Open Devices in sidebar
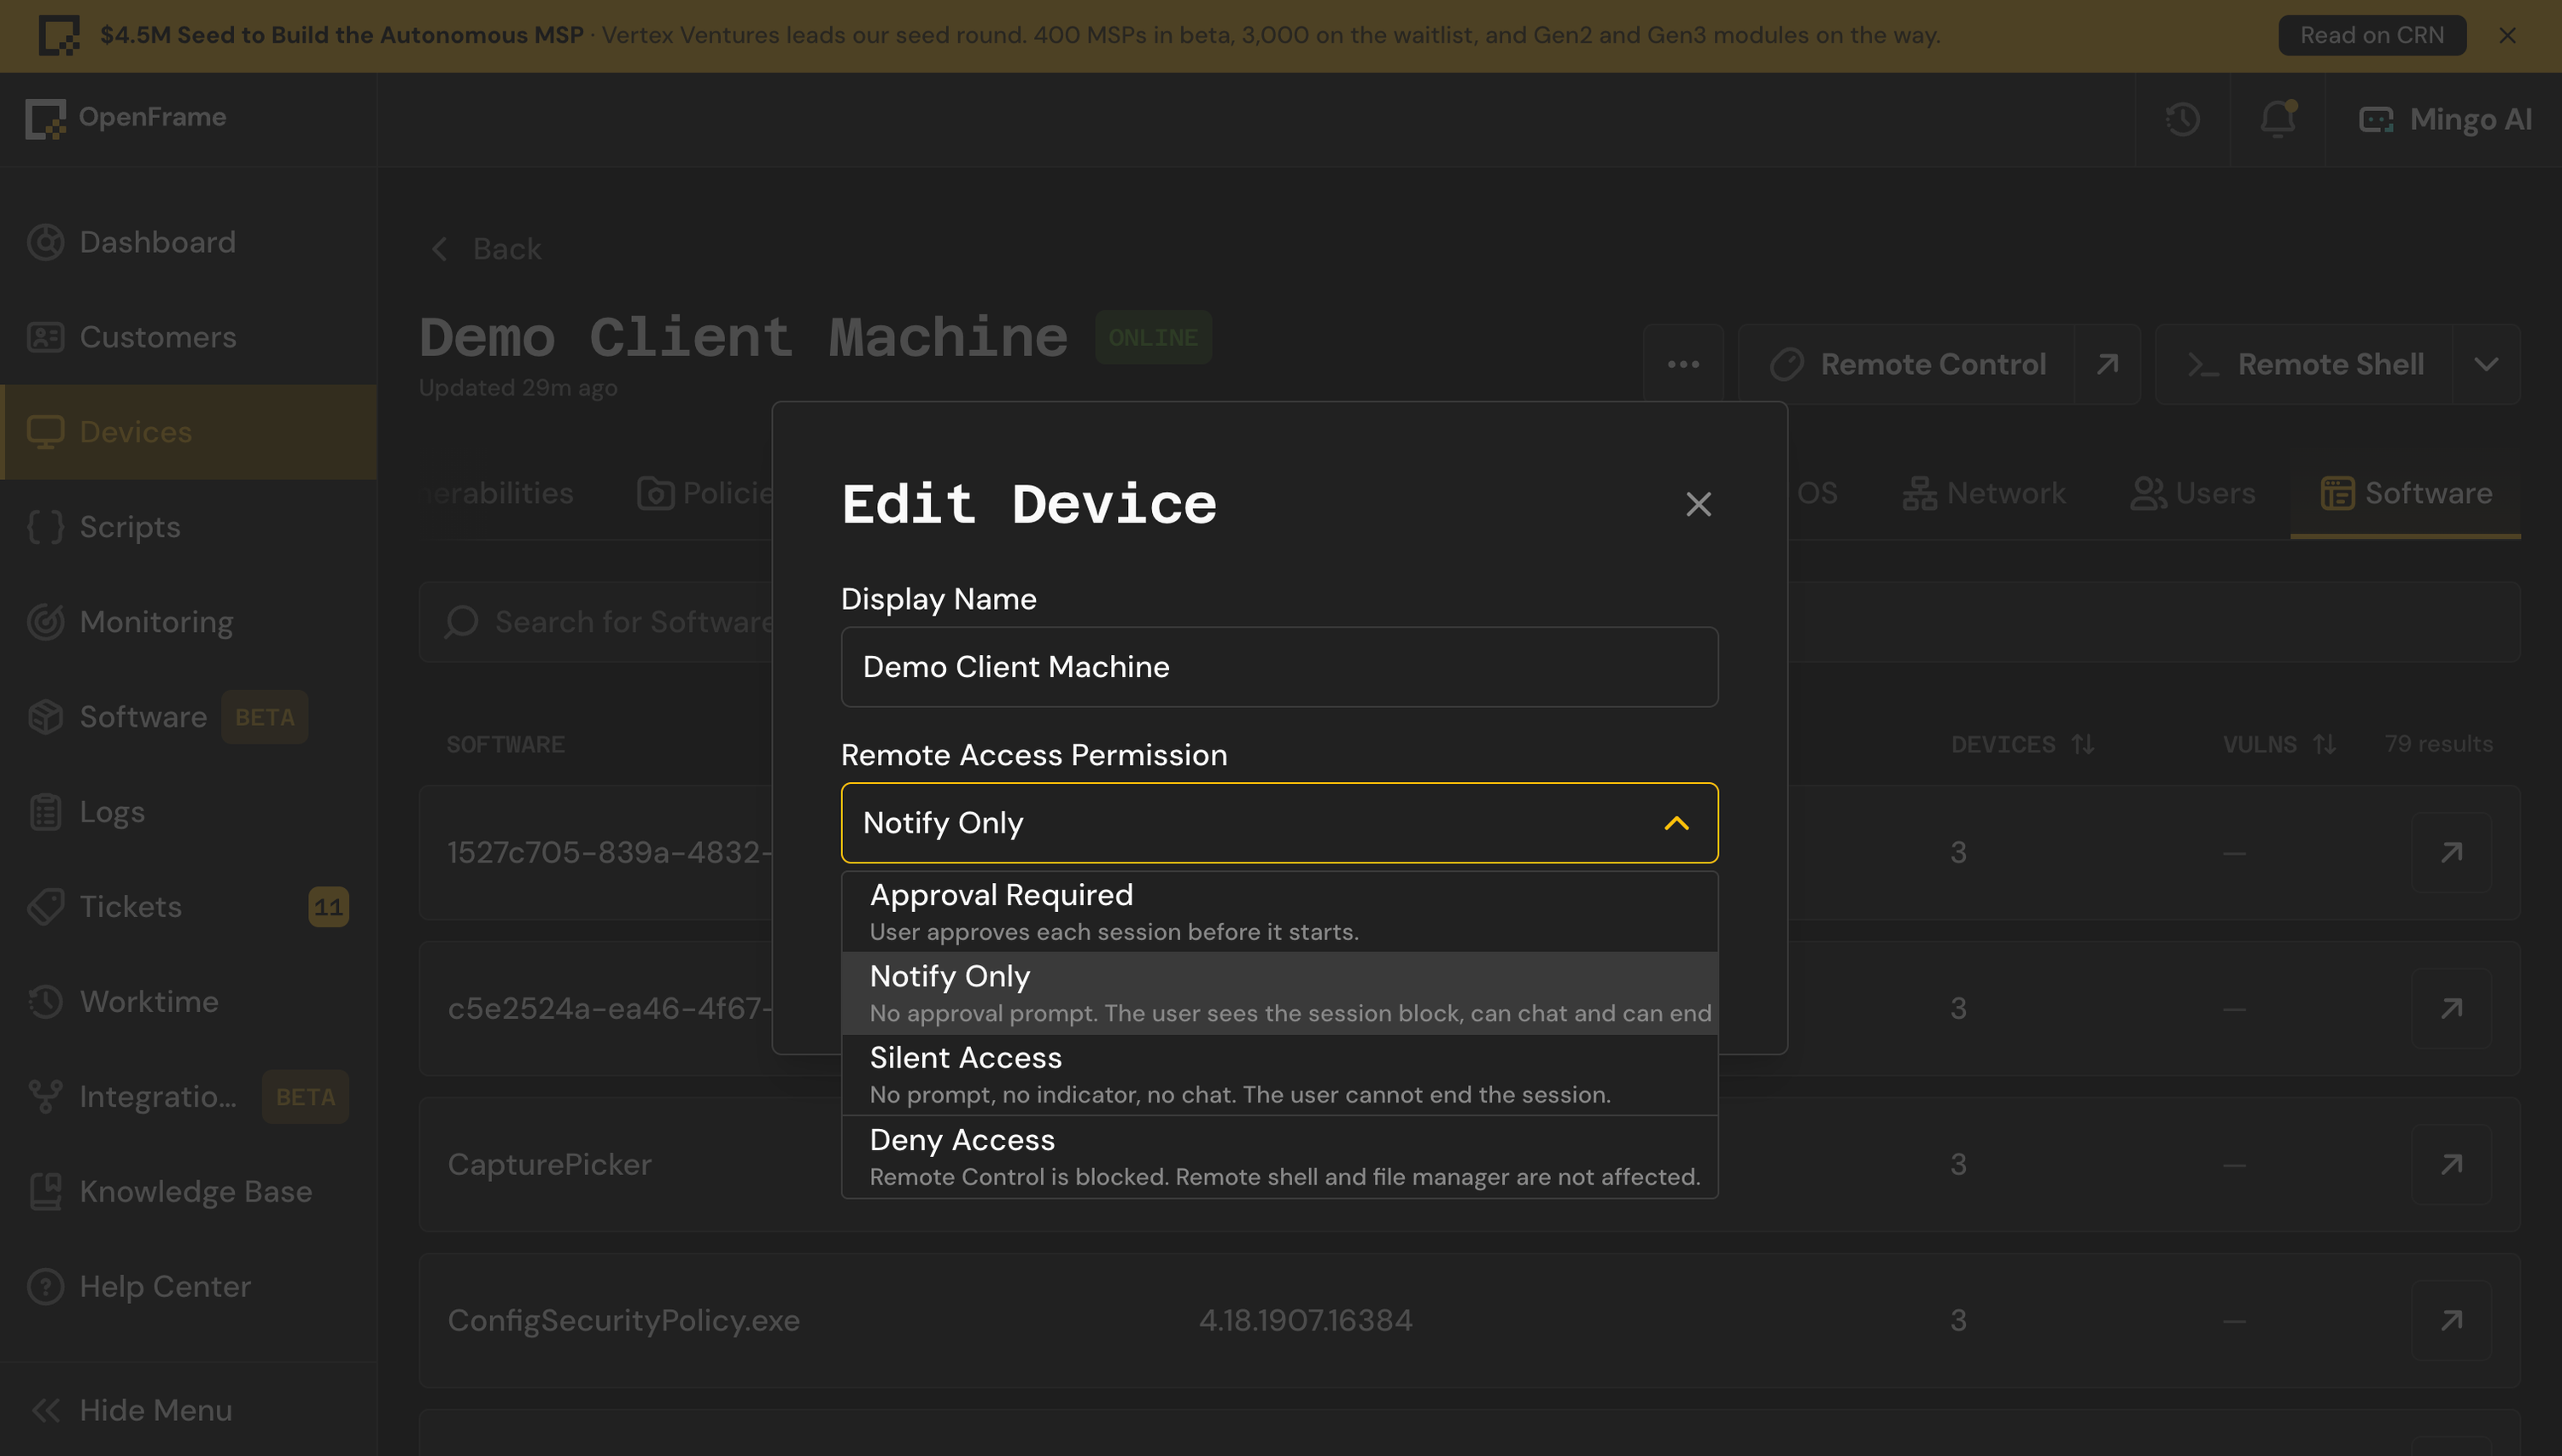The height and width of the screenshot is (1456, 2562). (188, 432)
